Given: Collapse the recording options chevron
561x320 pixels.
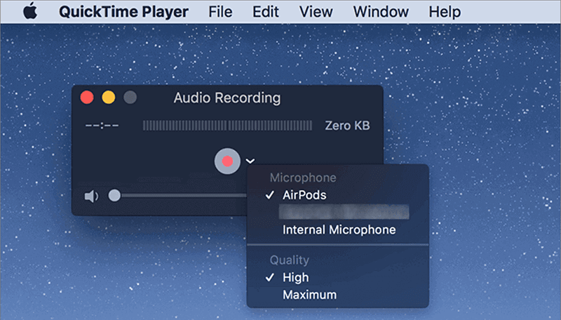Looking at the screenshot, I should (x=250, y=161).
